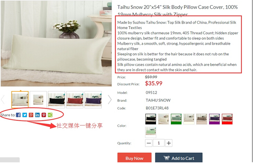Show next thumbnails with right arrow
The height and width of the screenshot is (163, 253).
click(x=110, y=100)
